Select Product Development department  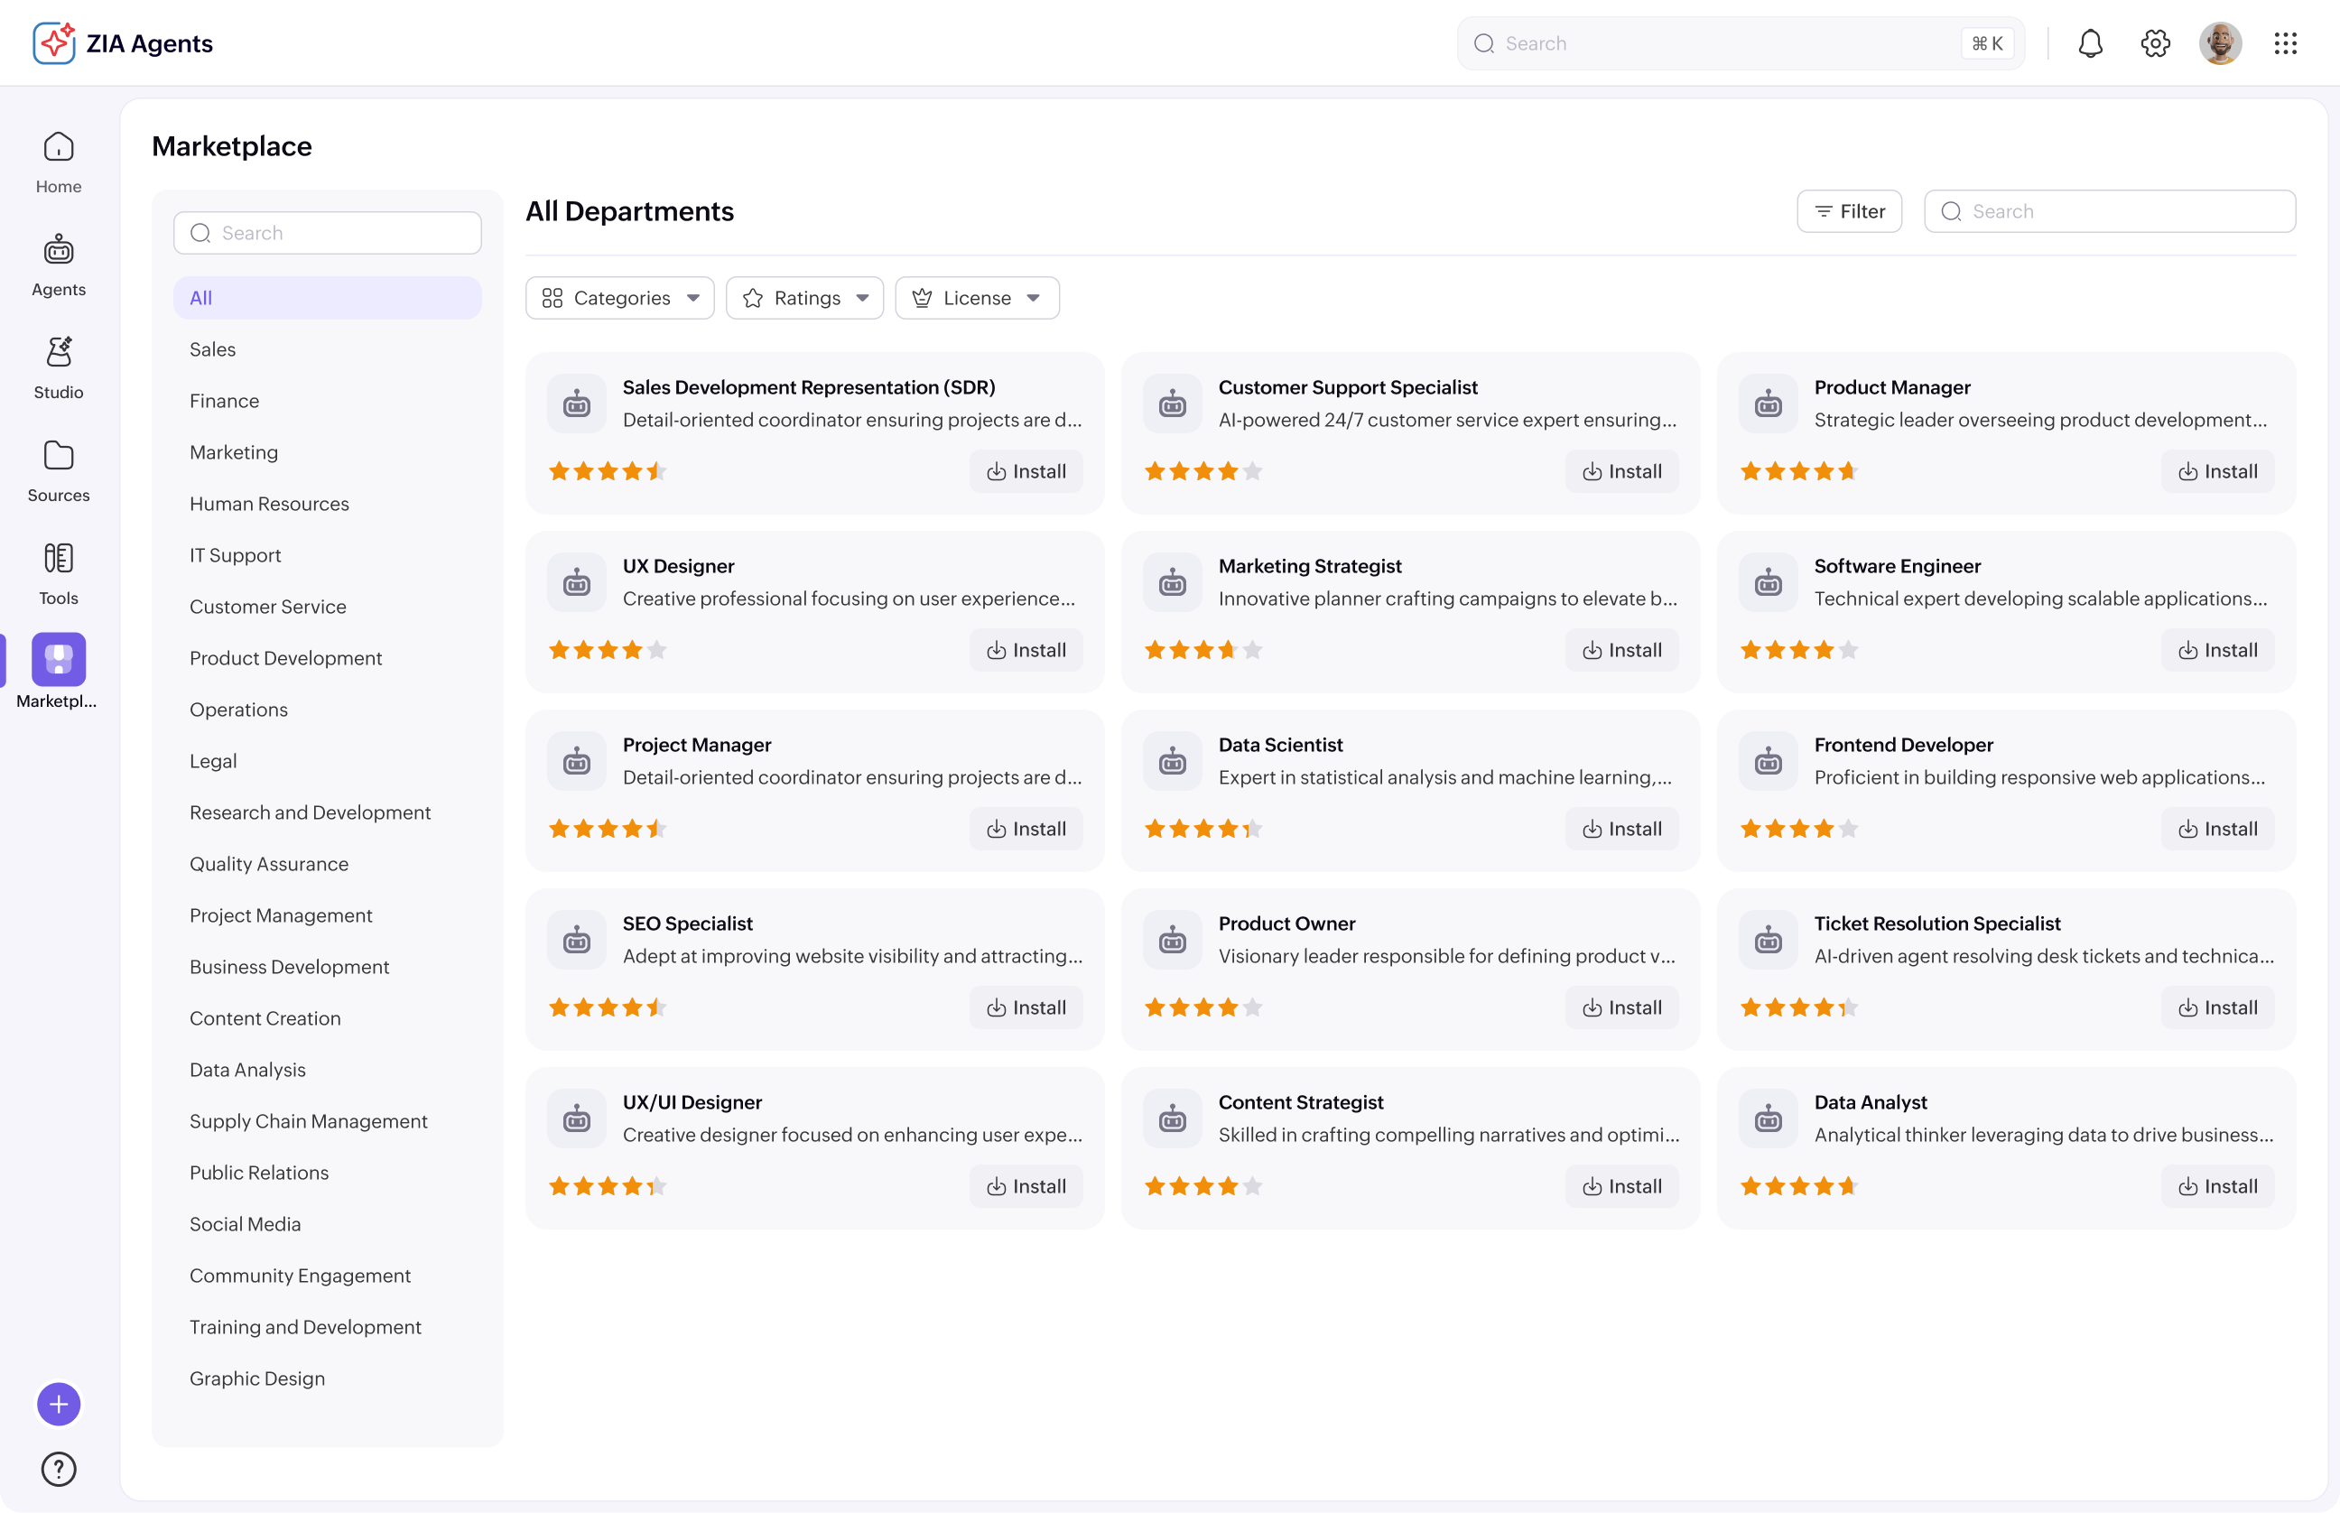tap(327, 658)
